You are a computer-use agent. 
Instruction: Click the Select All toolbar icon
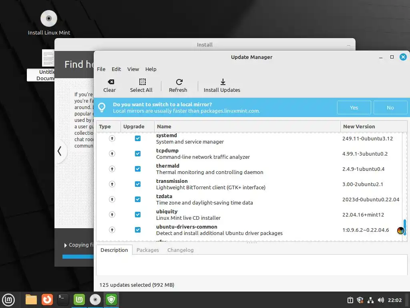pos(142,82)
